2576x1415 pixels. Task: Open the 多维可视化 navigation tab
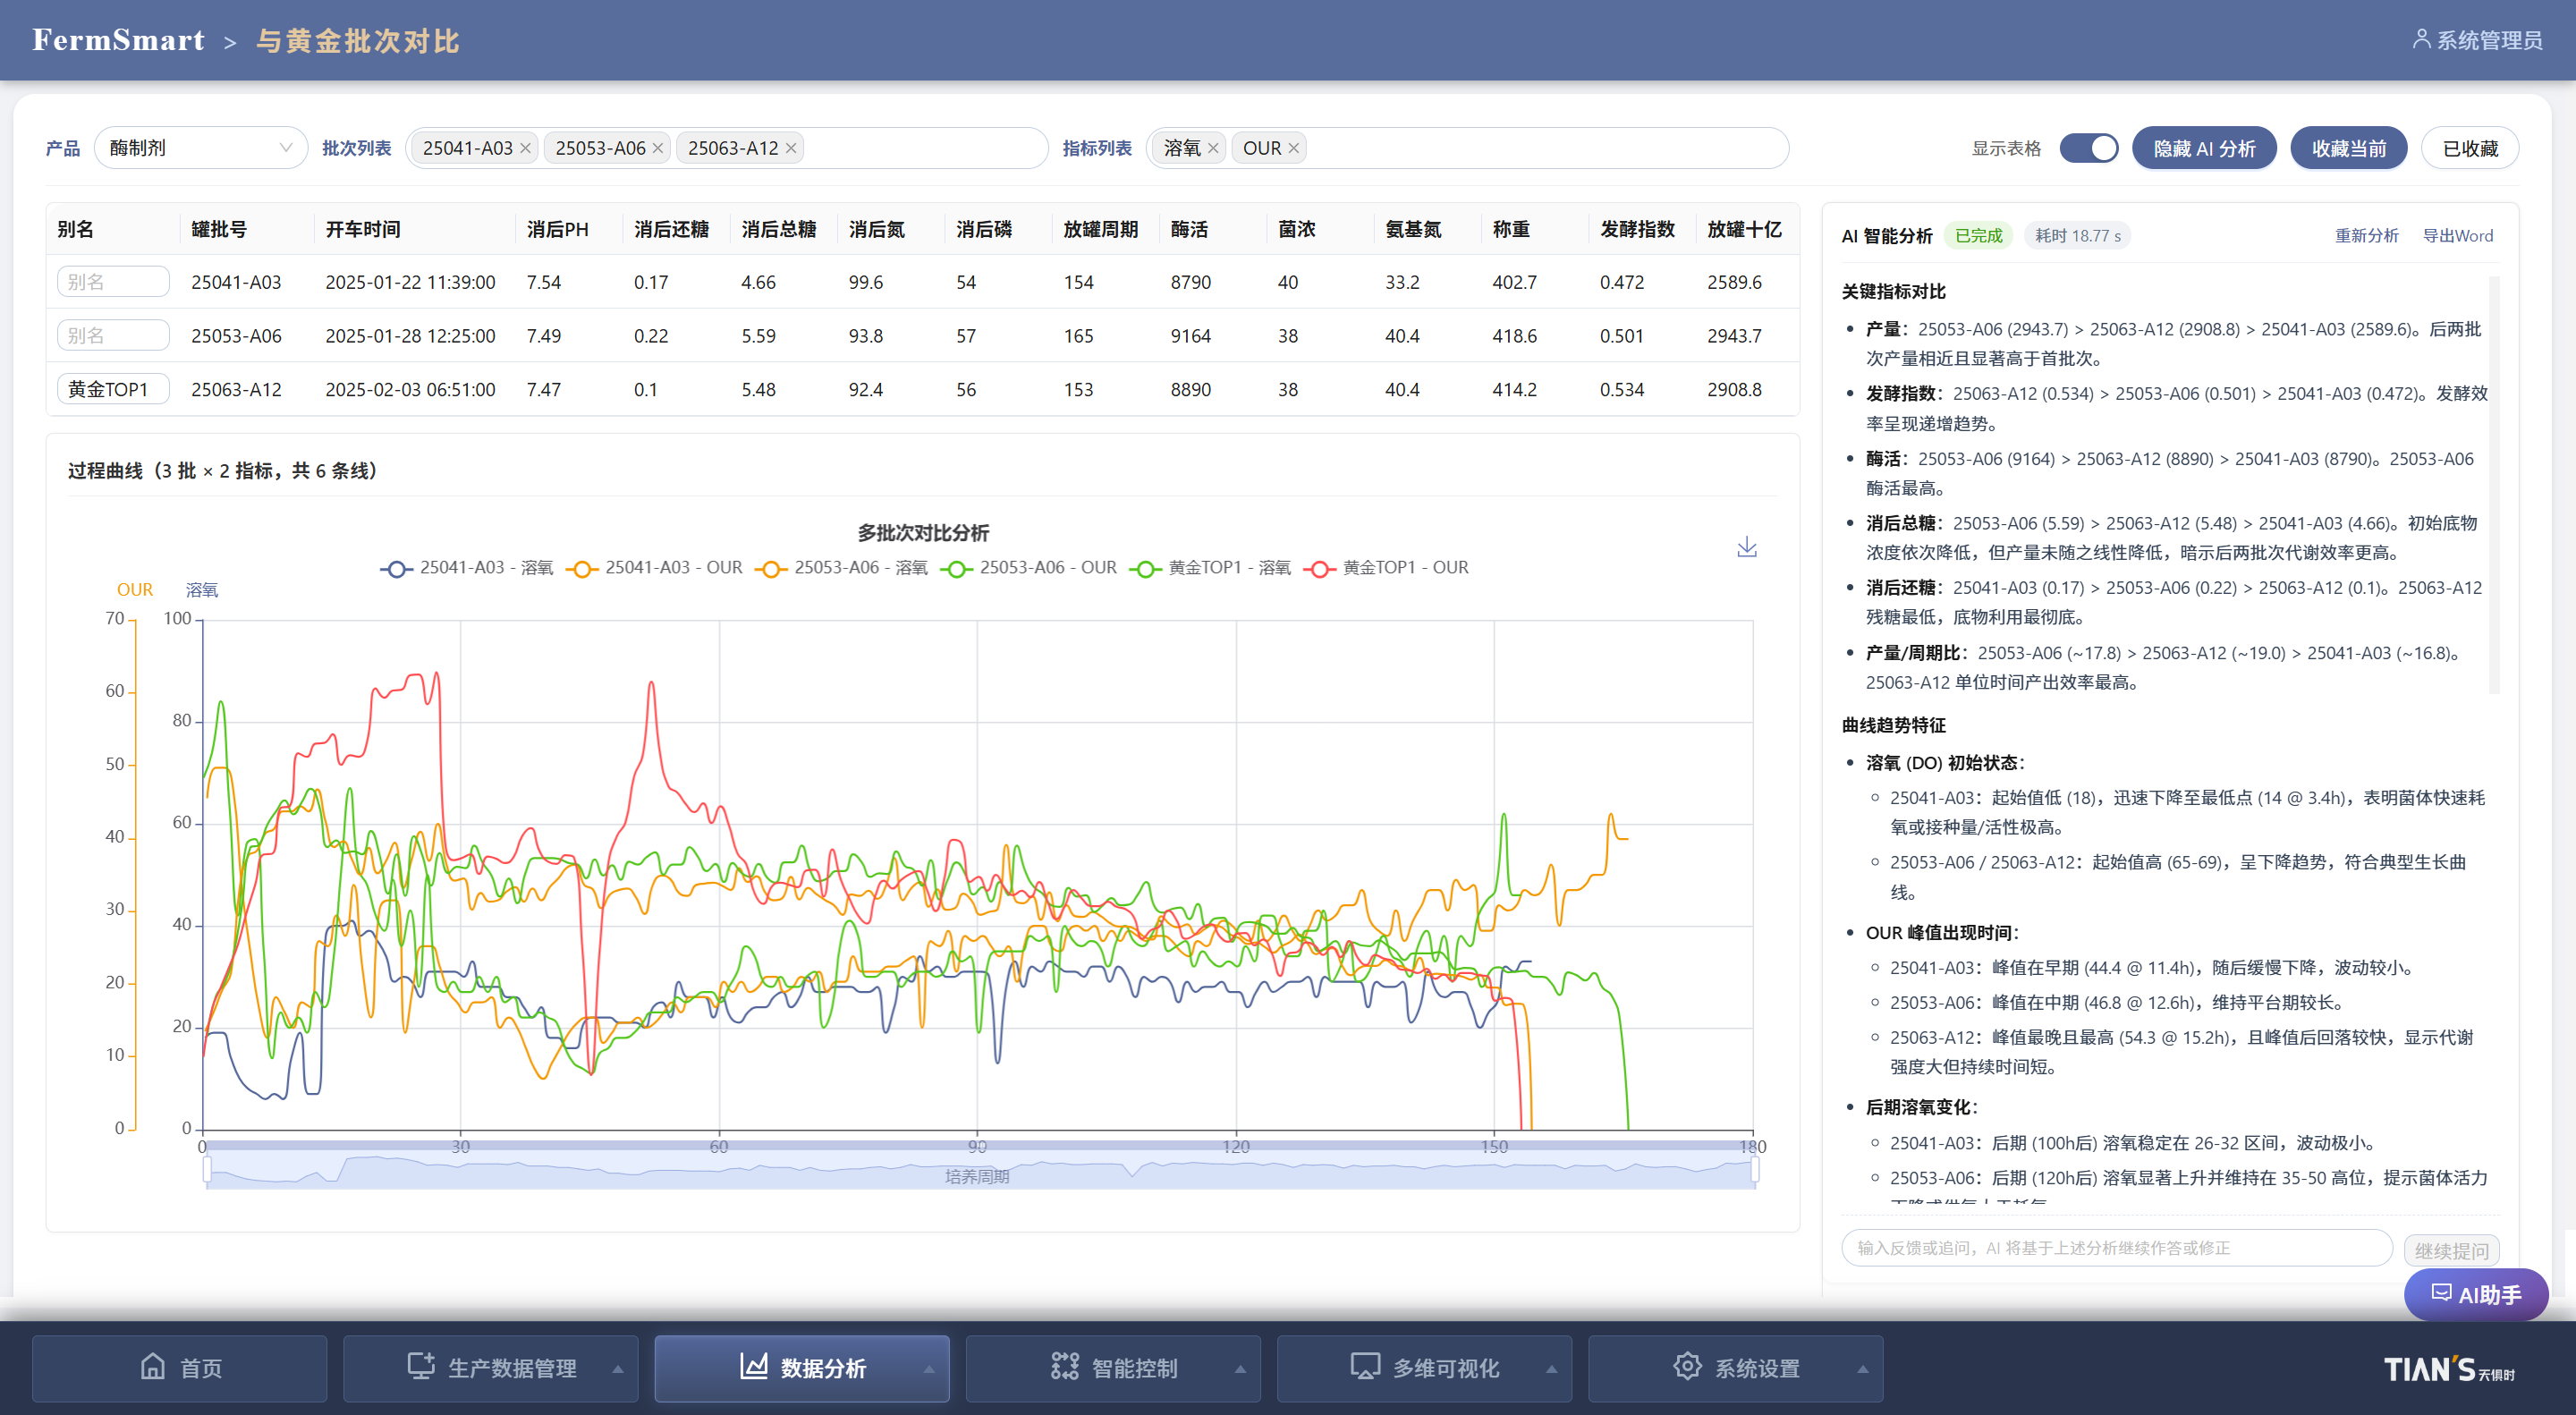(1424, 1368)
